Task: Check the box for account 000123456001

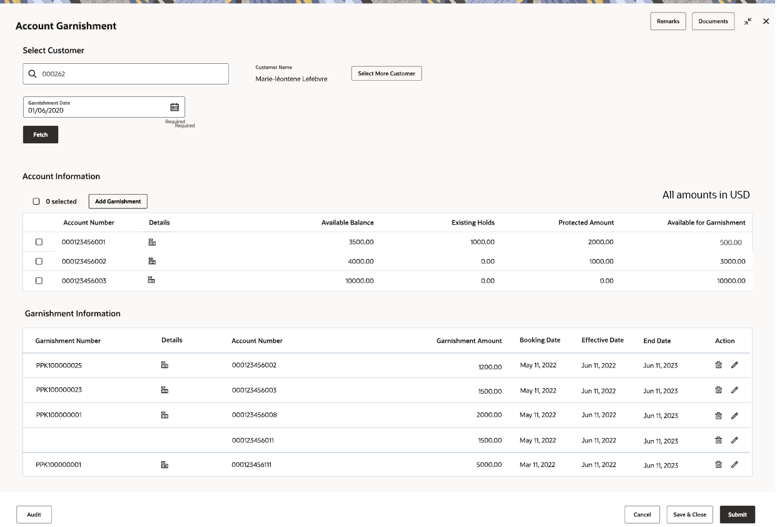Action: click(39, 242)
